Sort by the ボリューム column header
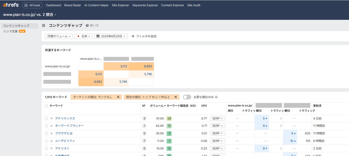This screenshot has width=349, height=156. pos(158,106)
